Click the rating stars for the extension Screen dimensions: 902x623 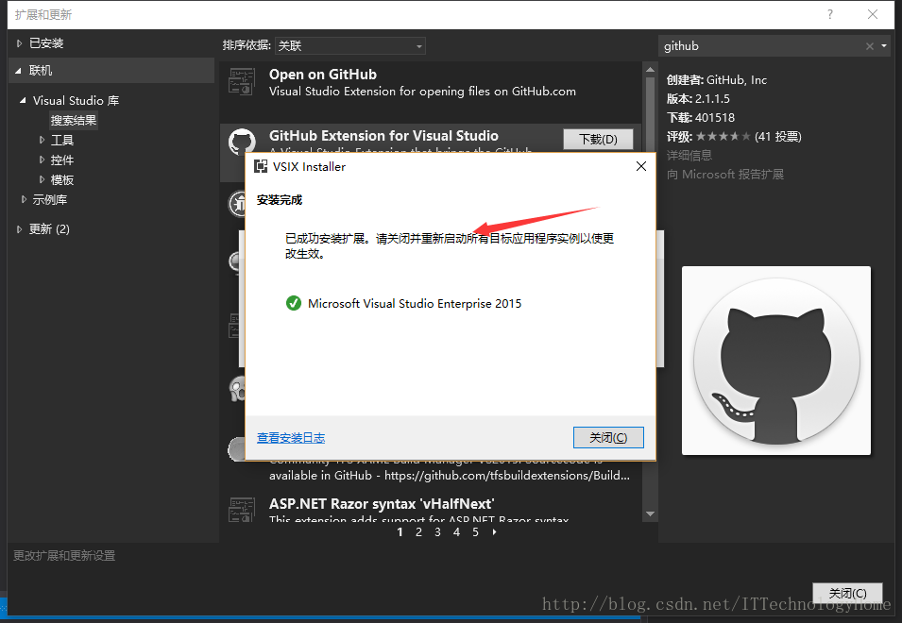723,136
